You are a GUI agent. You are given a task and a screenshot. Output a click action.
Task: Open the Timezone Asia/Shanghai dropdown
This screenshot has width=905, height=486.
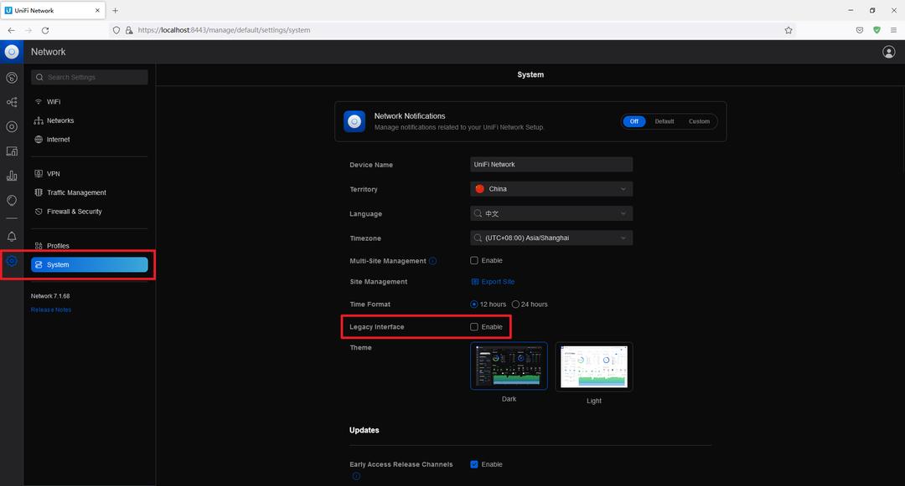pyautogui.click(x=551, y=238)
